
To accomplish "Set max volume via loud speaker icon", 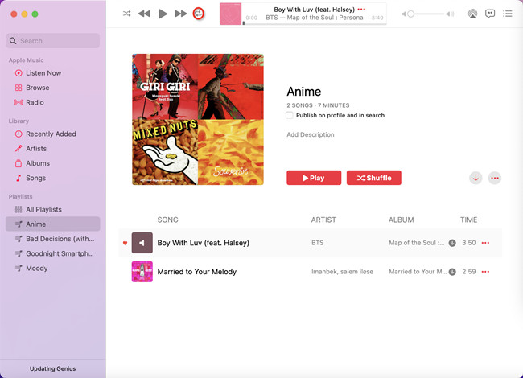I will tap(450, 14).
